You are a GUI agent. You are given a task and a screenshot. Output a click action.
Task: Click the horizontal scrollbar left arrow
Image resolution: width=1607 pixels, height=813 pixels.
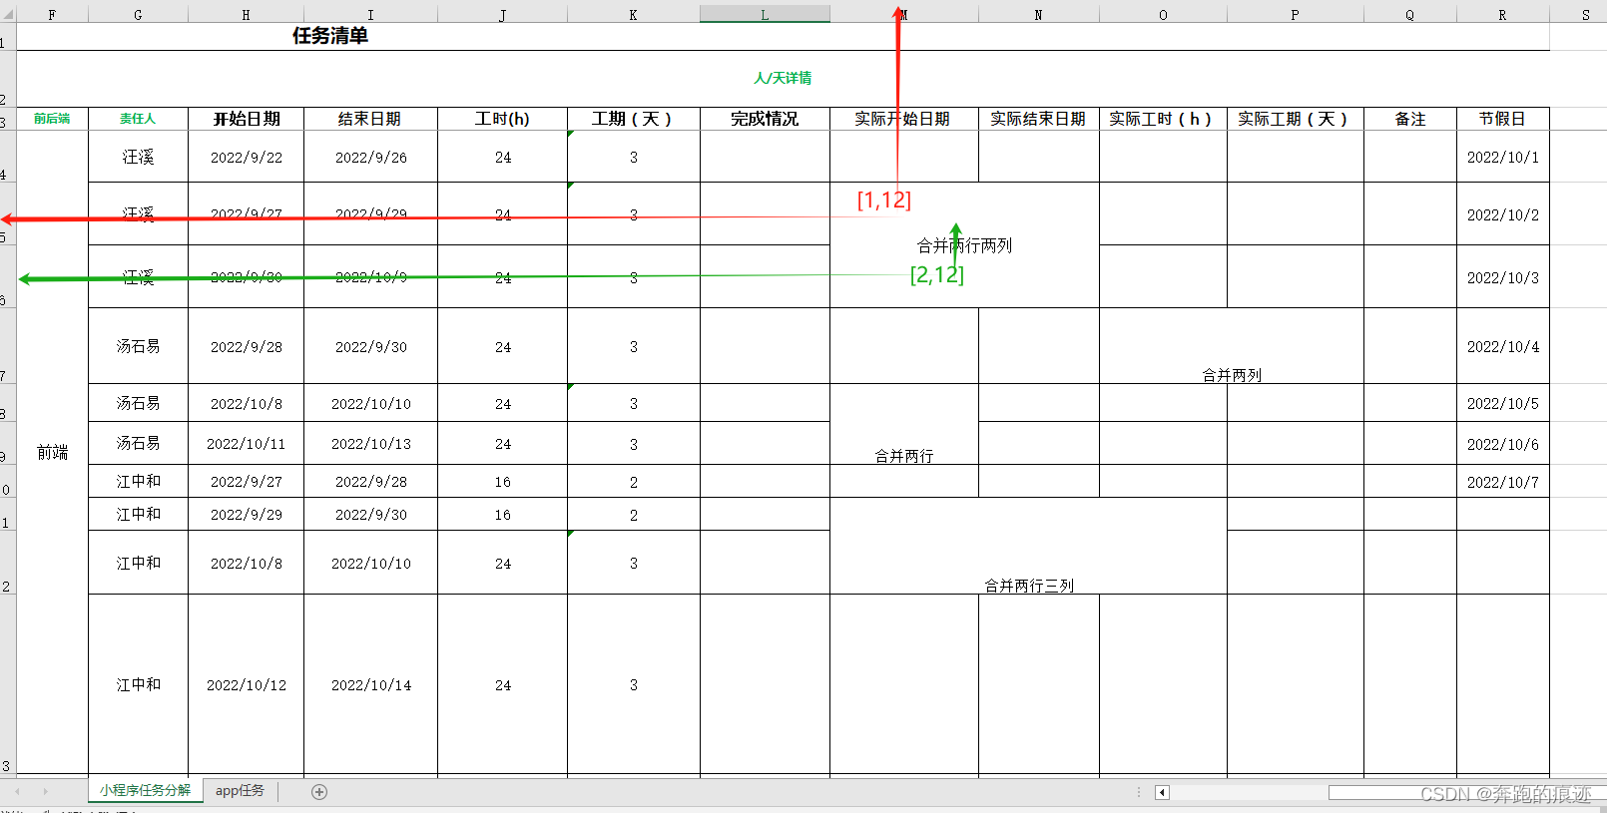pyautogui.click(x=1162, y=792)
